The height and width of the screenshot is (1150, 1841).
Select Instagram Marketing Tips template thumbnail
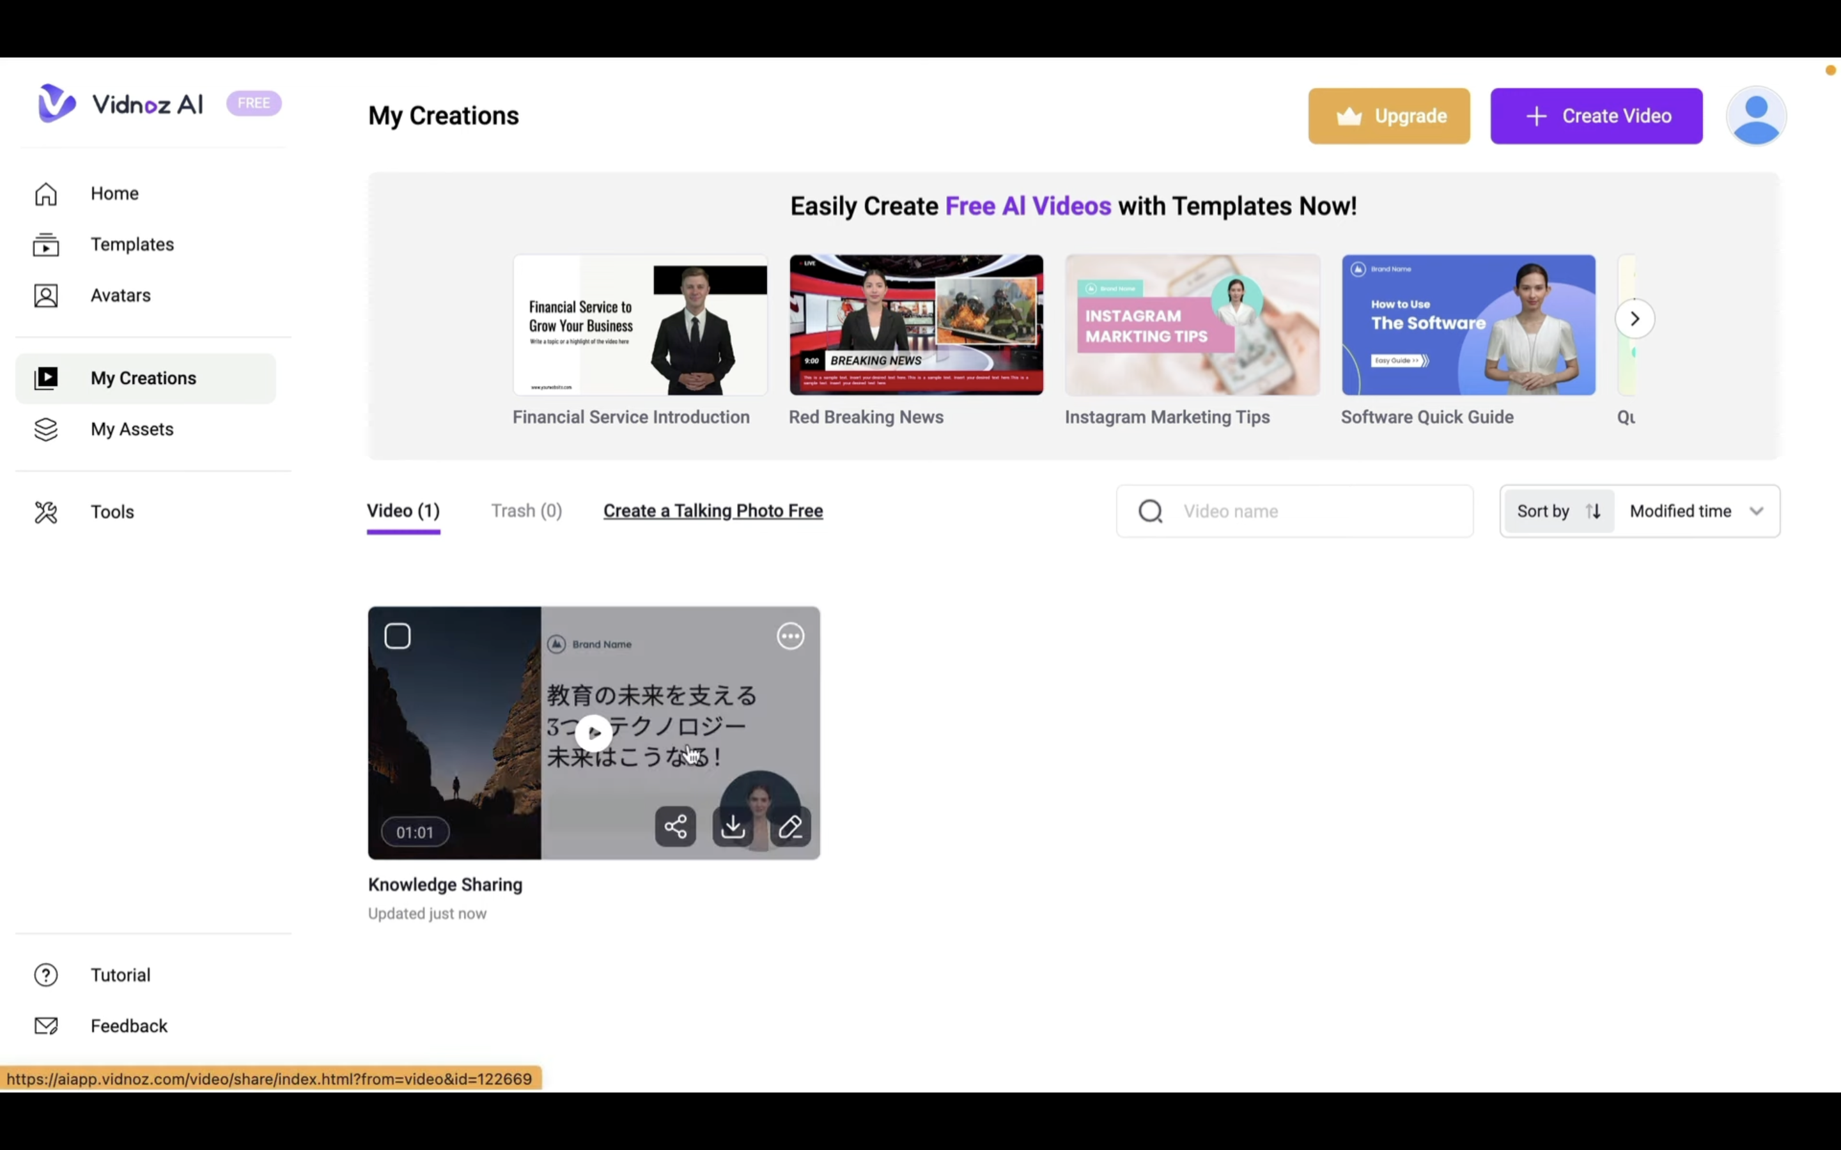(x=1192, y=325)
